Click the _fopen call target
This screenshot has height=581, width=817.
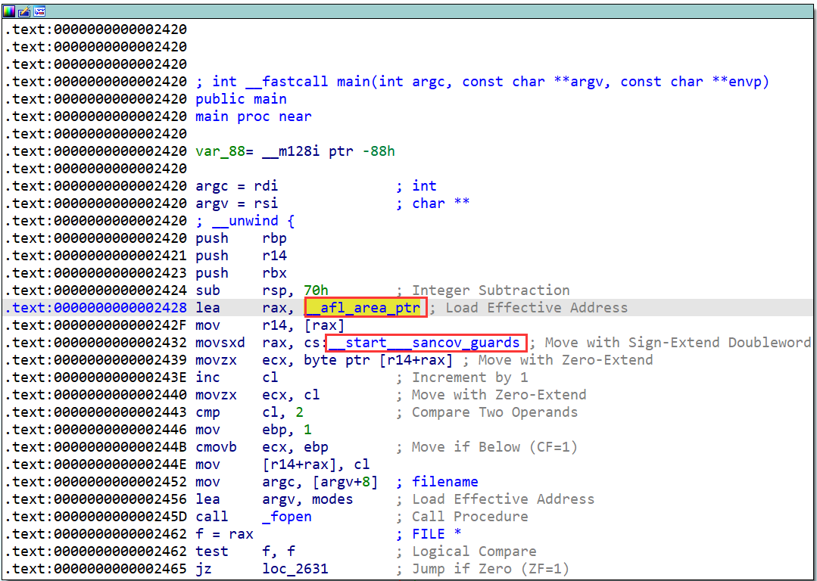287,517
